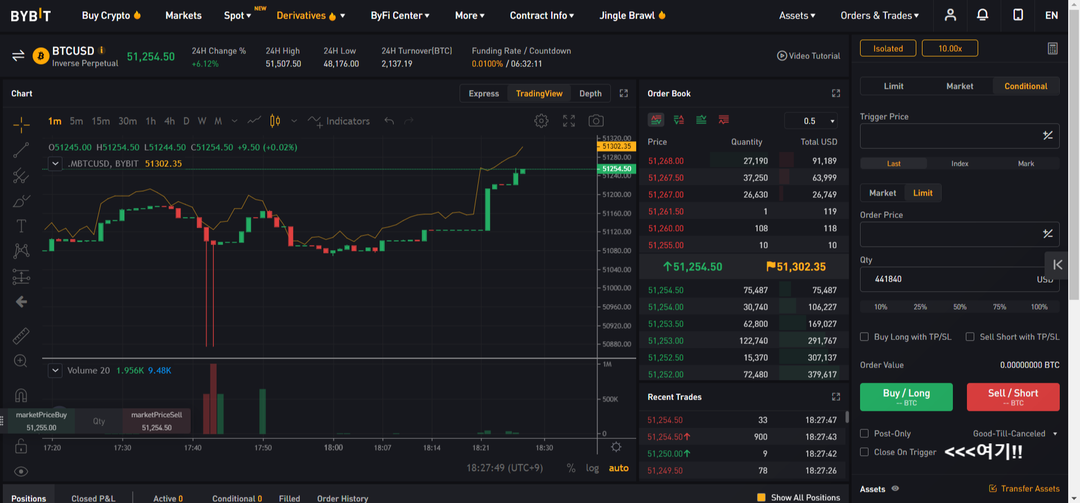Select the zoom in tool
The image size is (1080, 503).
tap(21, 361)
